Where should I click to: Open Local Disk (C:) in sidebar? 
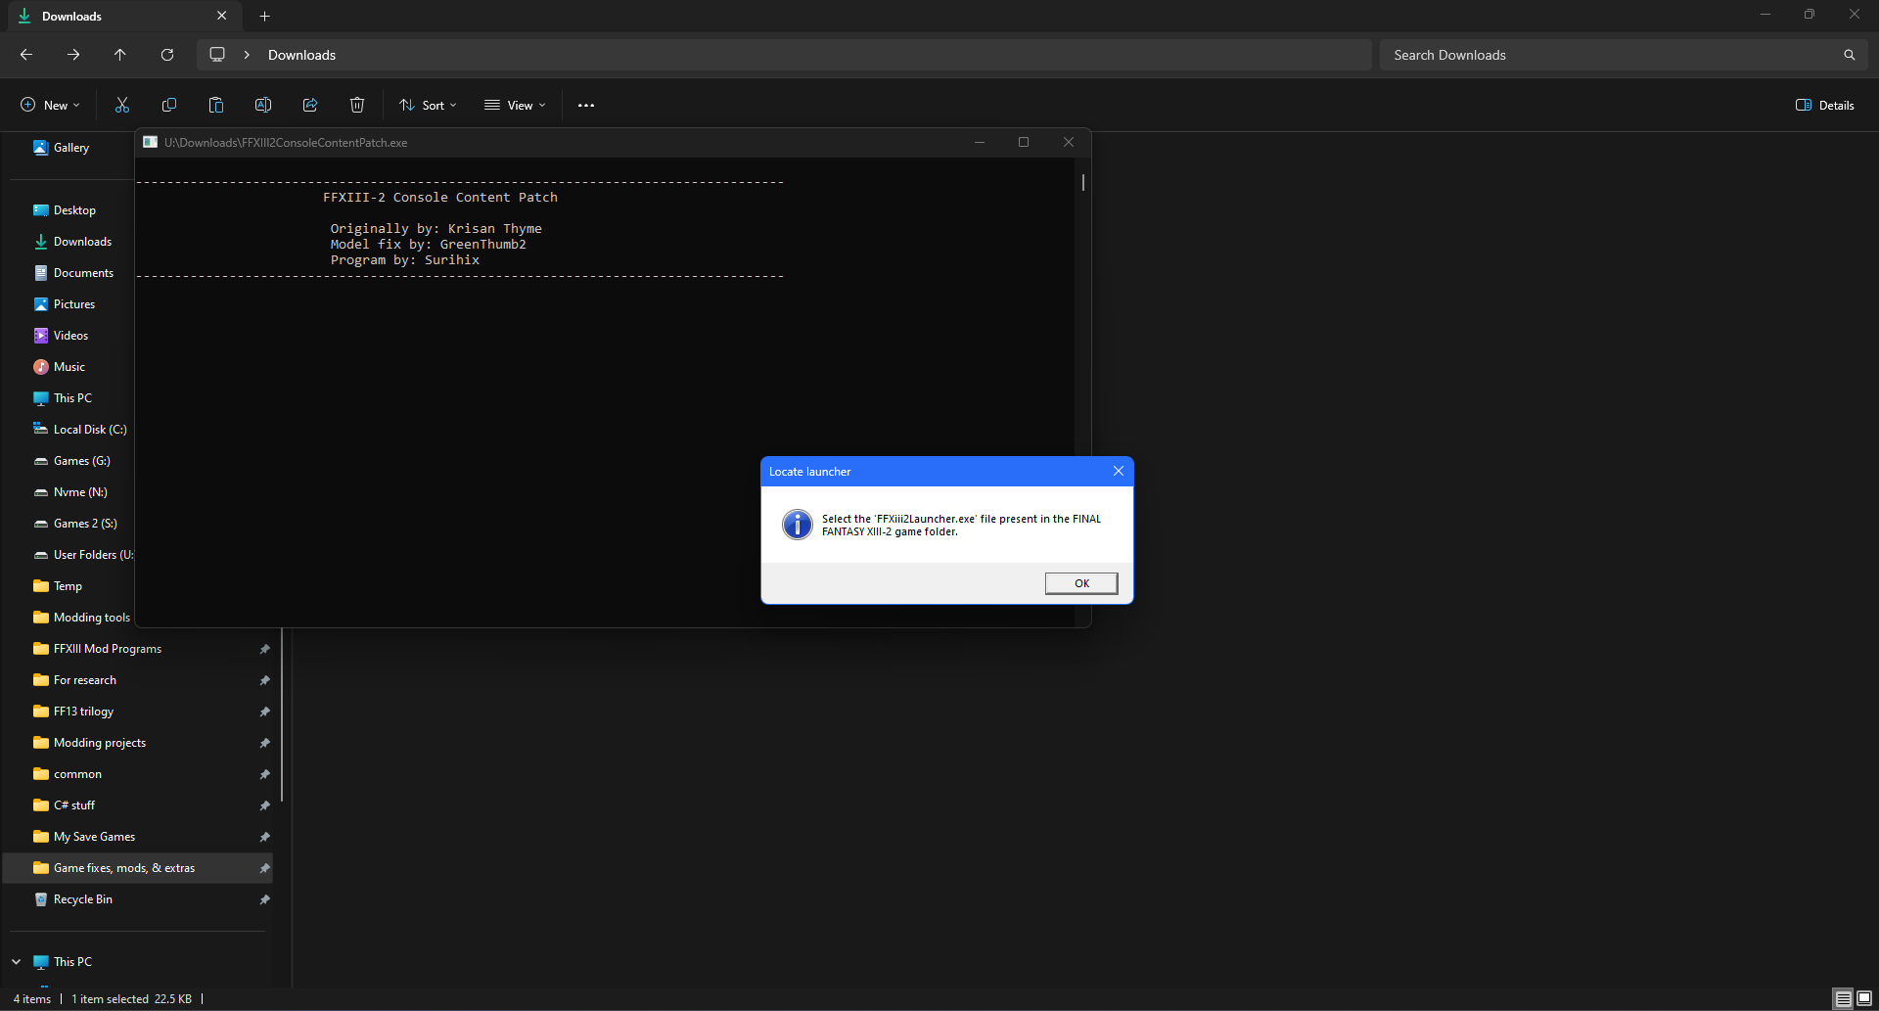pyautogui.click(x=89, y=430)
